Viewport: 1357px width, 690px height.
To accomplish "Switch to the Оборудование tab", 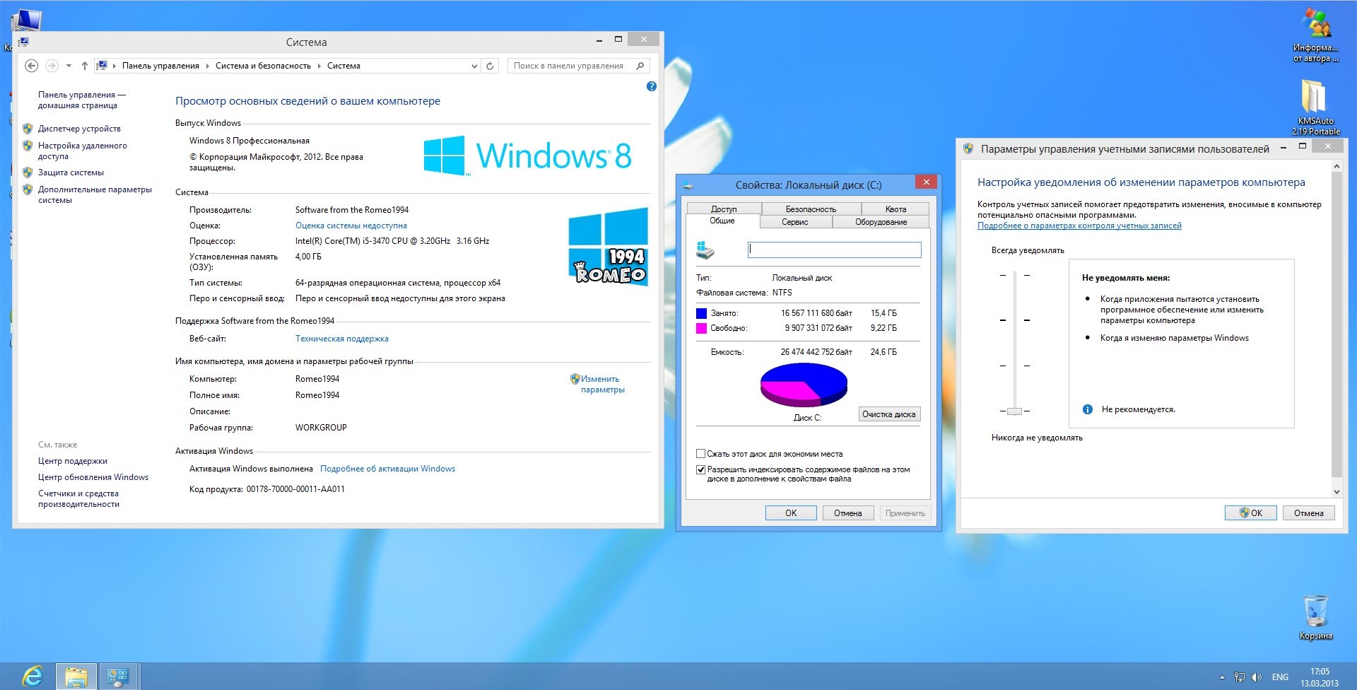I will coord(881,222).
